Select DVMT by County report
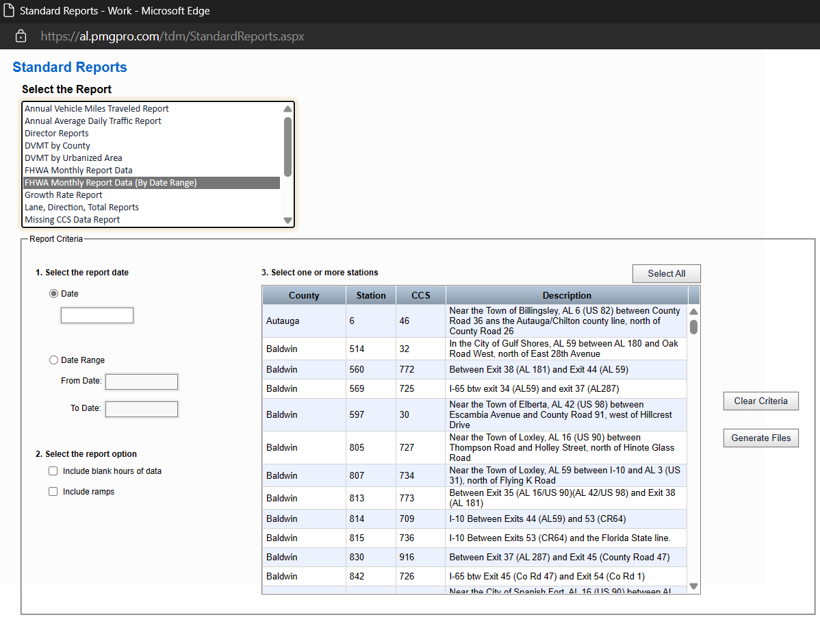 click(x=152, y=145)
